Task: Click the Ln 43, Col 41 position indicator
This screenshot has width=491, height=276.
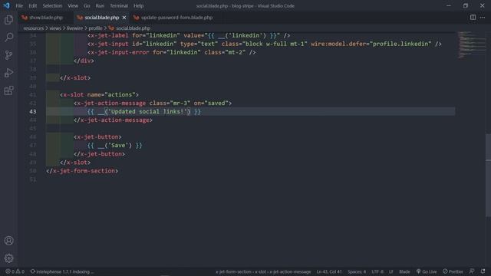Action: (329, 271)
